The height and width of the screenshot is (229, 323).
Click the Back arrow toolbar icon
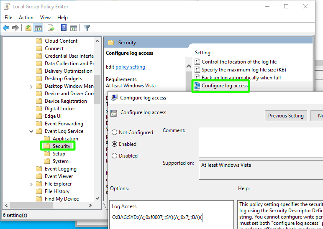[6, 28]
